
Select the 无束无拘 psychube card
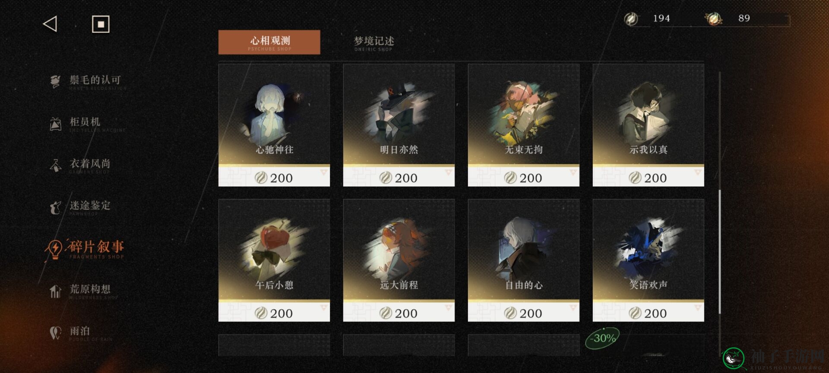pyautogui.click(x=524, y=125)
